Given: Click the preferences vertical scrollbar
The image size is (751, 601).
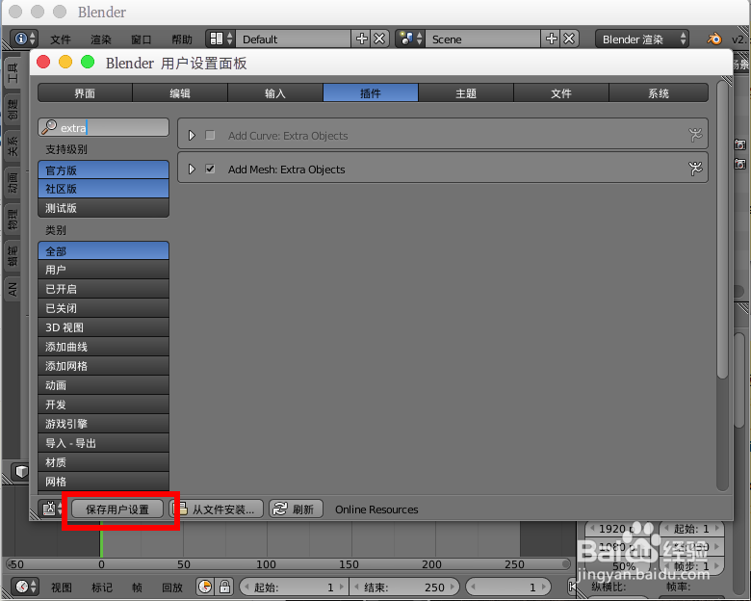Looking at the screenshot, I should coord(722,230).
